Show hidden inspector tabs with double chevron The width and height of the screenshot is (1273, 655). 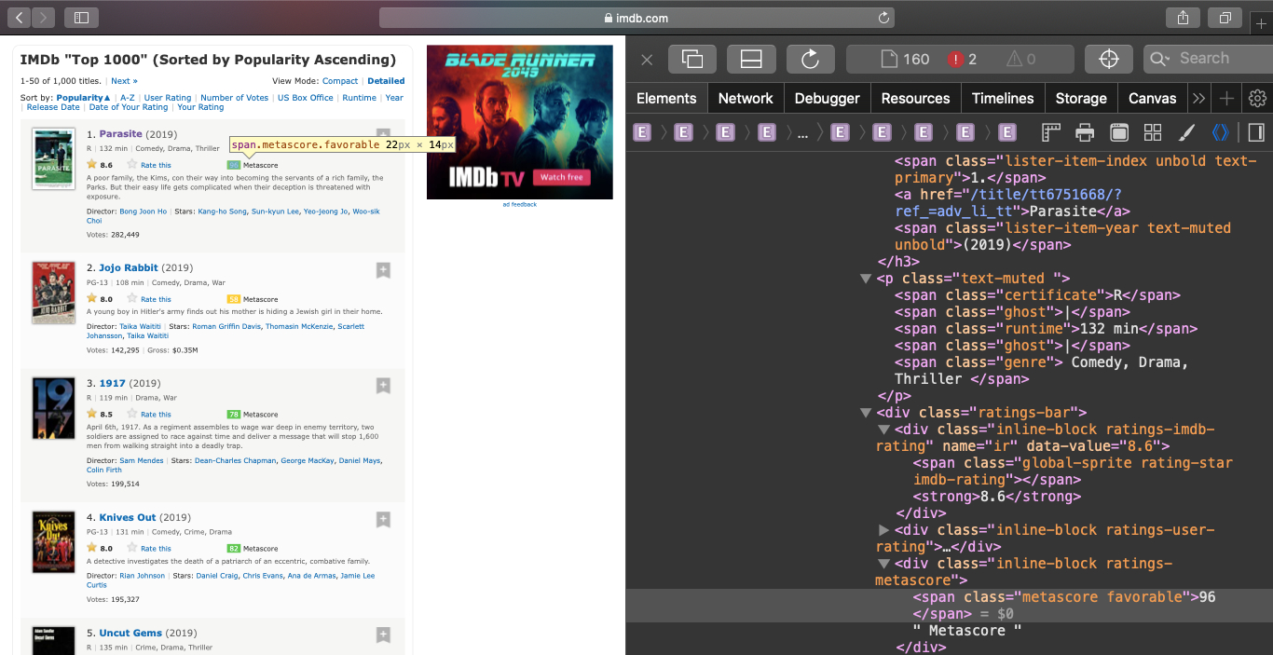[x=1199, y=98]
